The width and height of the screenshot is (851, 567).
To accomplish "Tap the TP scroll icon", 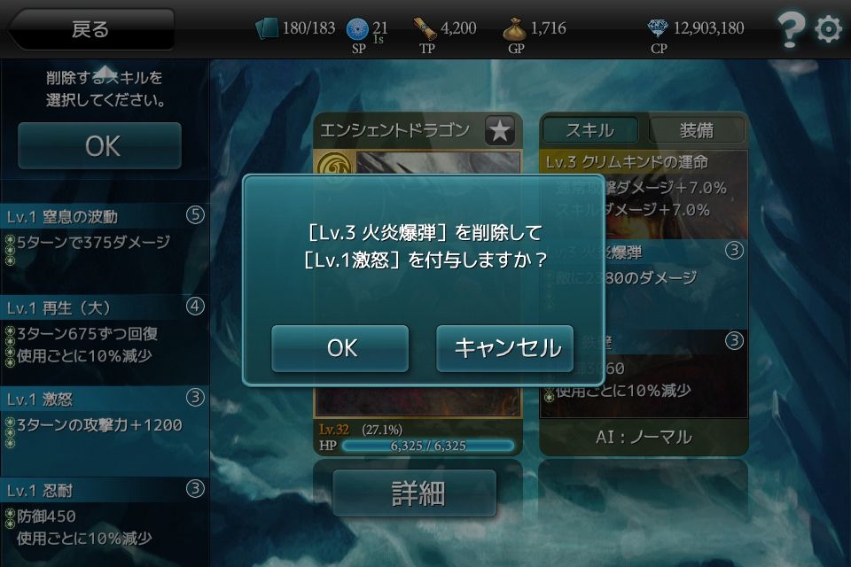I will pos(425,28).
